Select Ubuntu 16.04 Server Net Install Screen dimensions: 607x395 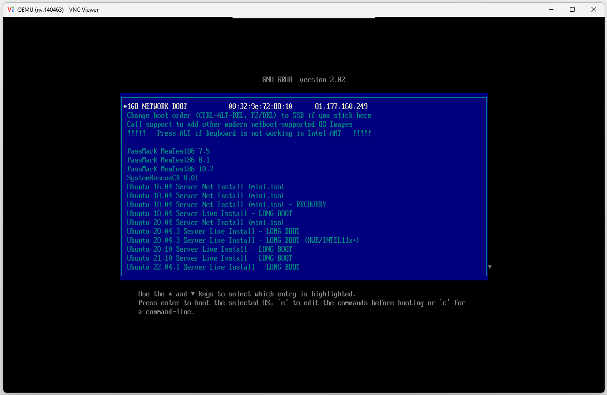[205, 187]
